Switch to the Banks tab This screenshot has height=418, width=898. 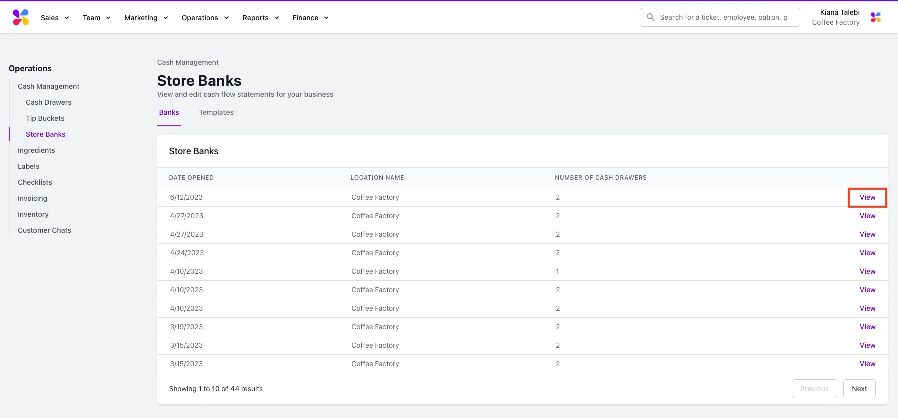tap(169, 112)
